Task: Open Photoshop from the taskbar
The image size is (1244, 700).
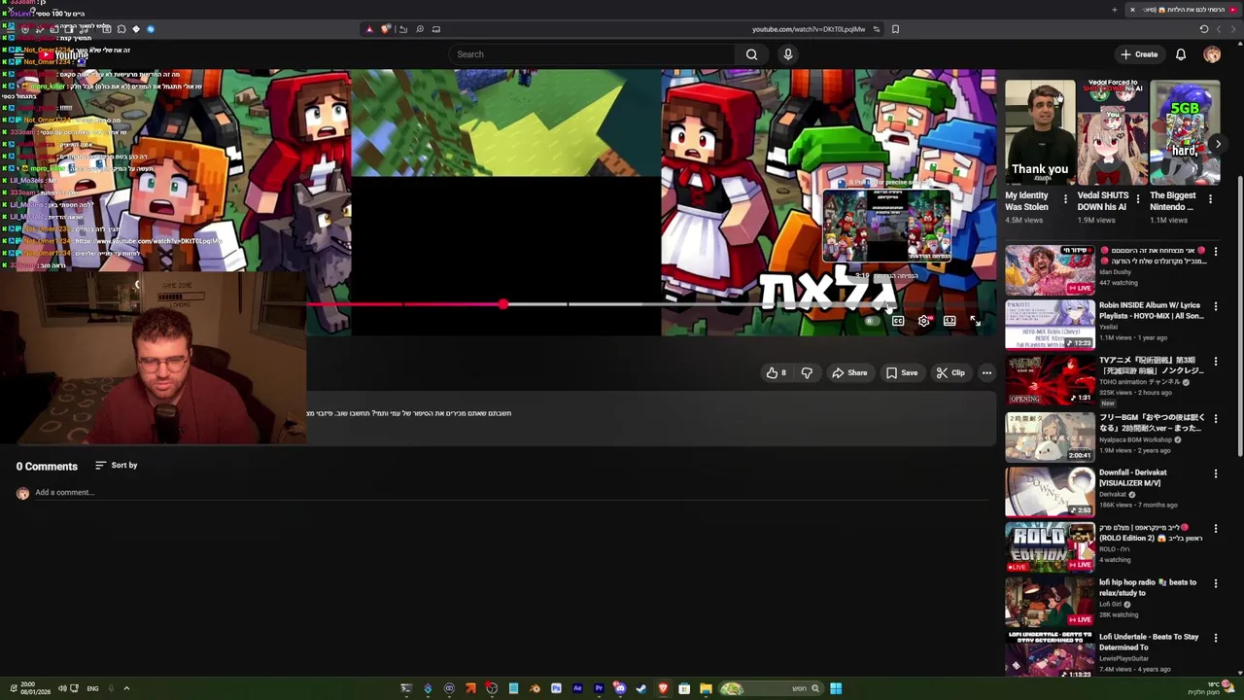Action: point(556,688)
